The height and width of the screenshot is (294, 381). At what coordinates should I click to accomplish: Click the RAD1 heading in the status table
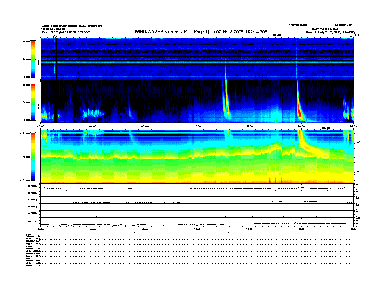[x=29, y=246]
